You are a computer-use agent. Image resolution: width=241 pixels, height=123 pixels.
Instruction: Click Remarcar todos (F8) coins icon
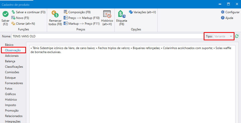(55, 14)
